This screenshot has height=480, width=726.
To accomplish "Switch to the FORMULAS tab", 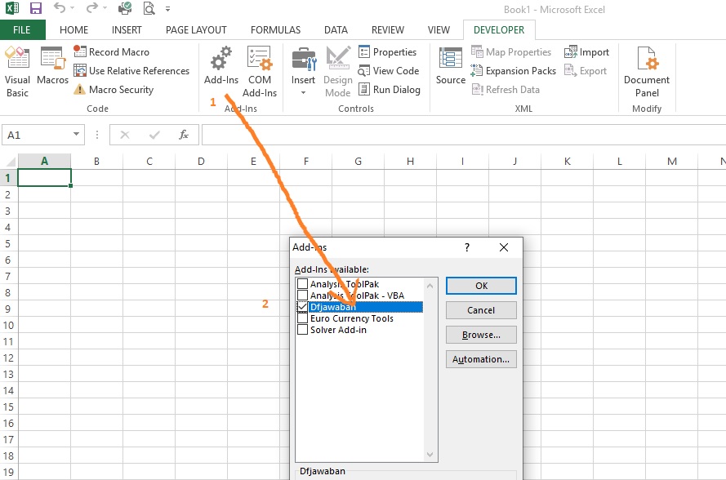I will pos(275,29).
